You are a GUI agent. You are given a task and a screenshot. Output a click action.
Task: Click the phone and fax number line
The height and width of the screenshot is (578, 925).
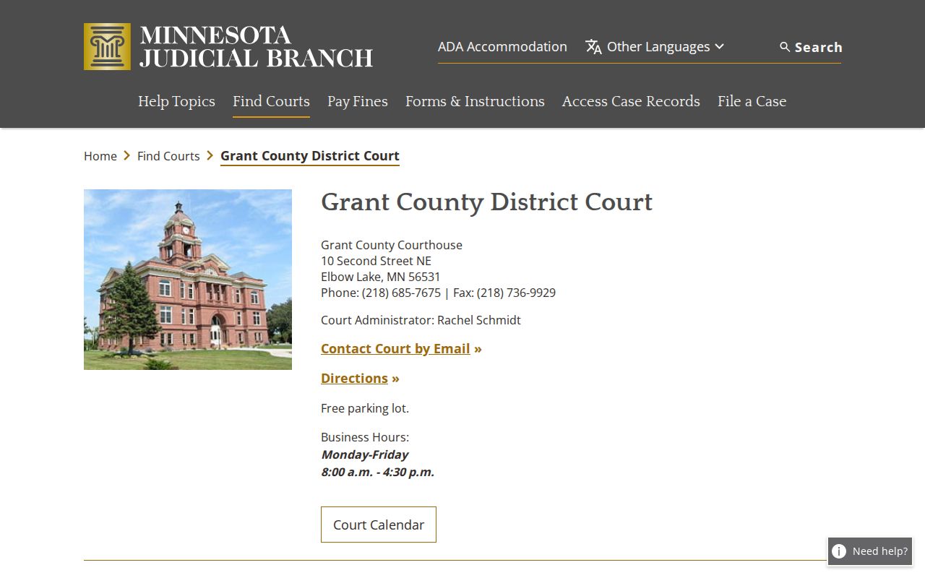coord(438,293)
